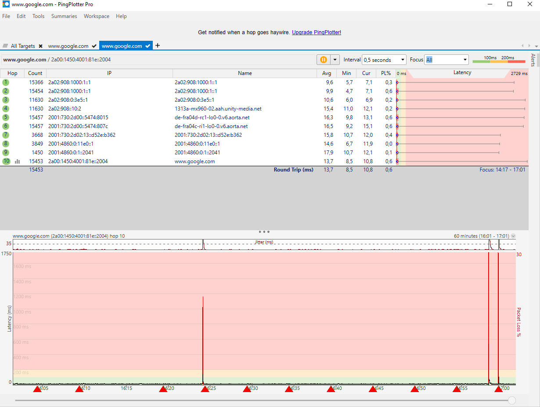Viewport: 540px width, 407px height.
Task: Open the Workspace menu
Action: click(97, 16)
